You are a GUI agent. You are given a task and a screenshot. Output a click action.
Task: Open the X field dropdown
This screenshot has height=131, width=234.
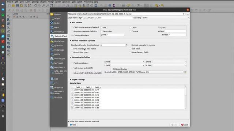[x=128, y=61]
